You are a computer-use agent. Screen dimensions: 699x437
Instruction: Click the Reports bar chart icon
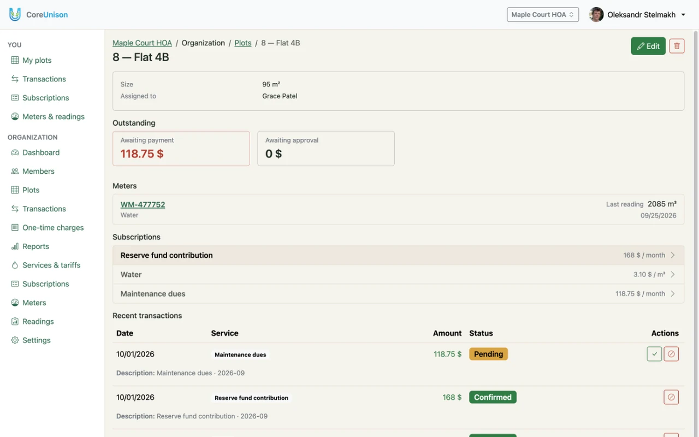15,246
